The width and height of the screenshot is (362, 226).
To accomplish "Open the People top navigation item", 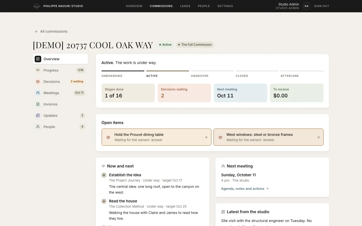I will pyautogui.click(x=204, y=6).
